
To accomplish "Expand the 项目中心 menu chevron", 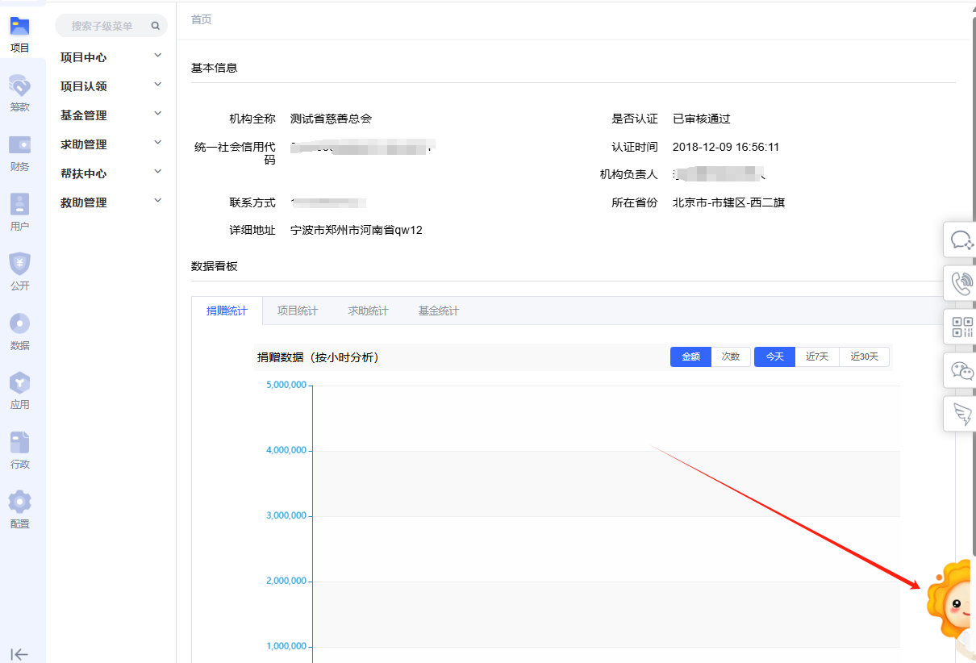I will (158, 56).
